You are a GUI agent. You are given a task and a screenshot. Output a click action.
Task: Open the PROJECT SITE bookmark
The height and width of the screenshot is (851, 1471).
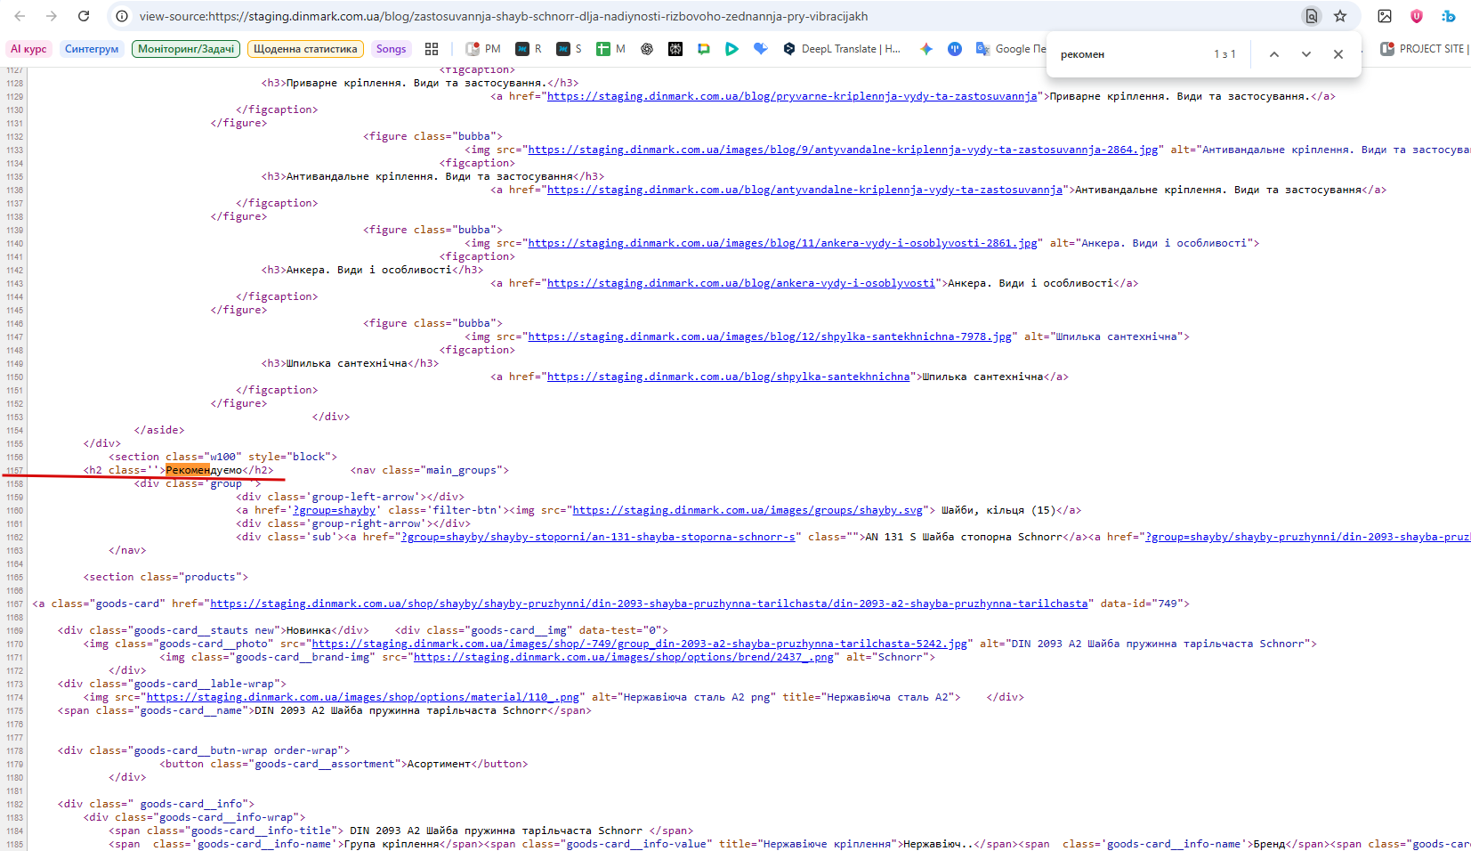tap(1424, 49)
